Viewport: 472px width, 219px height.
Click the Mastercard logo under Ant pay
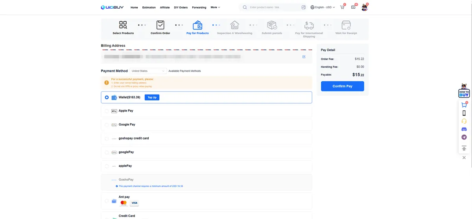[x=124, y=203]
